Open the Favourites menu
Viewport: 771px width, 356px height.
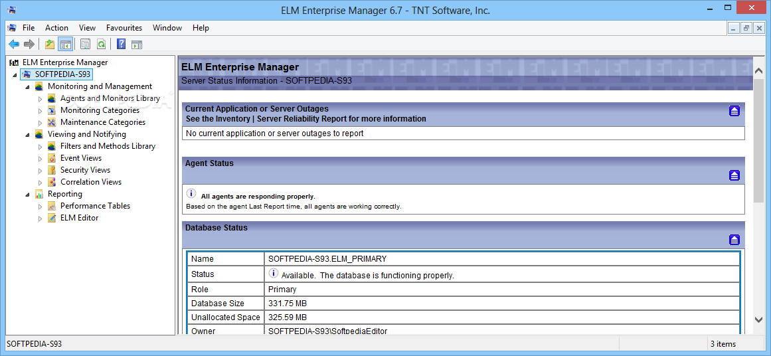[124, 28]
